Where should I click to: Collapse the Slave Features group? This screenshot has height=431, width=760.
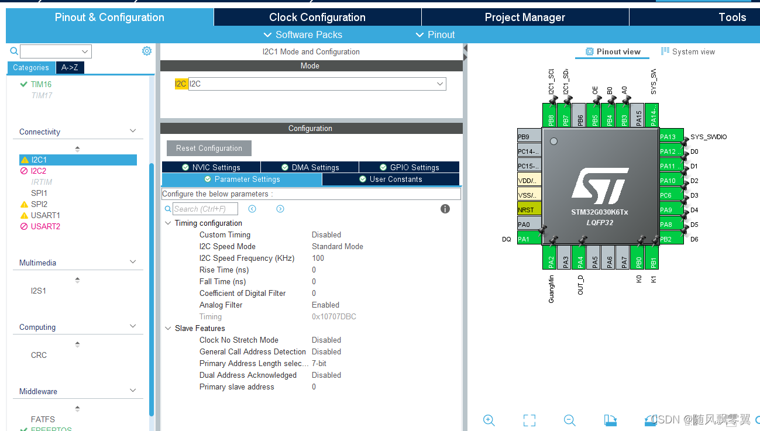pyautogui.click(x=168, y=328)
